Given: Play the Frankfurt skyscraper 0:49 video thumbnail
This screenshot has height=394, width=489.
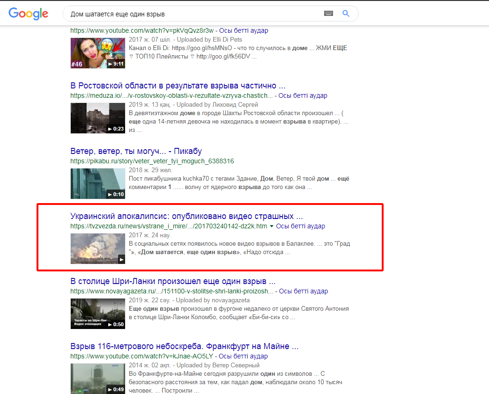Looking at the screenshot, I should pos(98,378).
